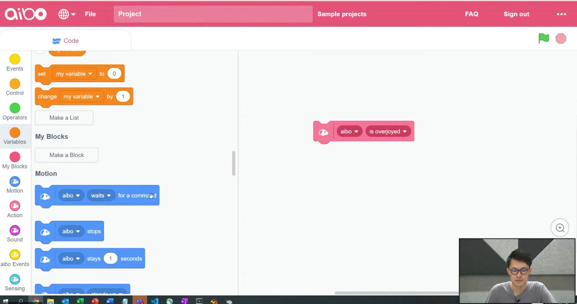This screenshot has height=304, width=577.
Task: Zoom in the workspace with magnifier
Action: tap(560, 228)
